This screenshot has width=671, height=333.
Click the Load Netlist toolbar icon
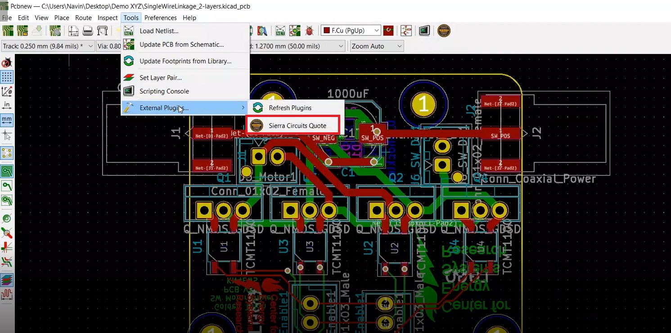[280, 31]
